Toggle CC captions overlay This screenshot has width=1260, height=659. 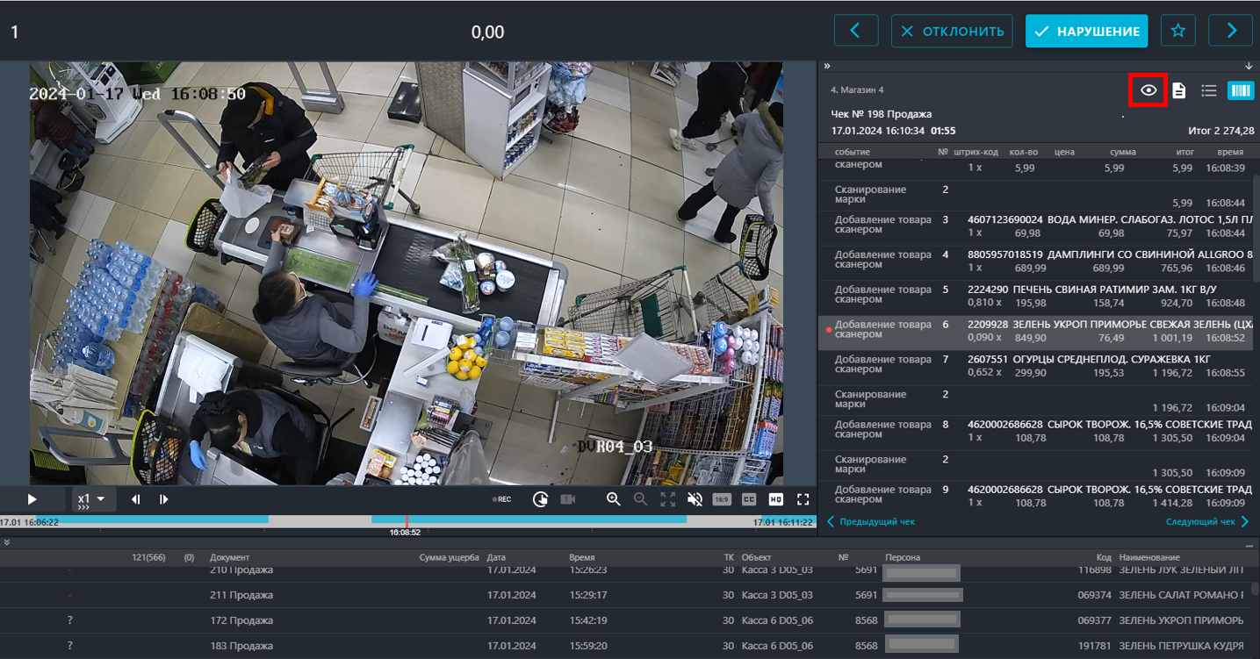pos(749,499)
